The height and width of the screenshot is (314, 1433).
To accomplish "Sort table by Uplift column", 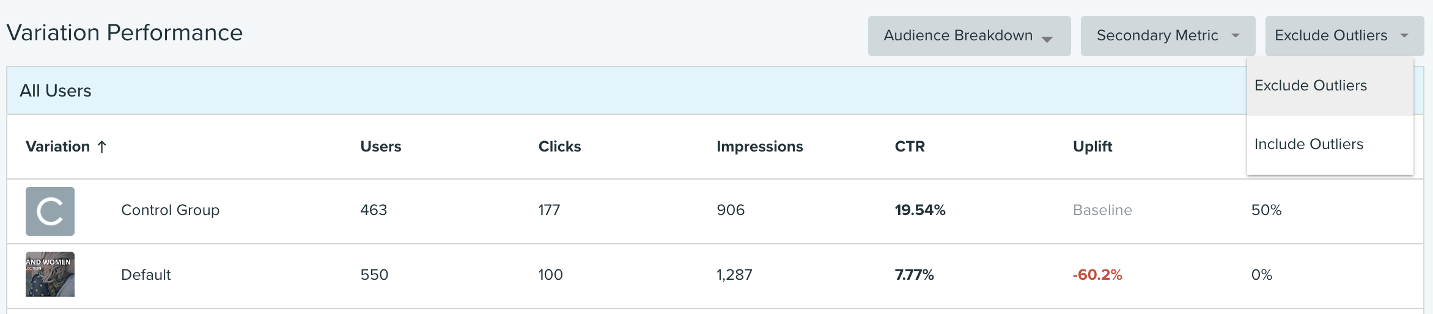I will pos(1092,147).
